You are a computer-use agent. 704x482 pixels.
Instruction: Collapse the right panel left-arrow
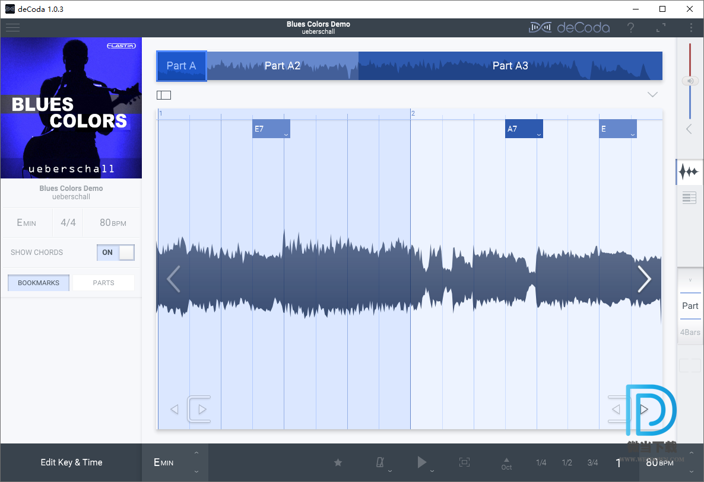(689, 129)
